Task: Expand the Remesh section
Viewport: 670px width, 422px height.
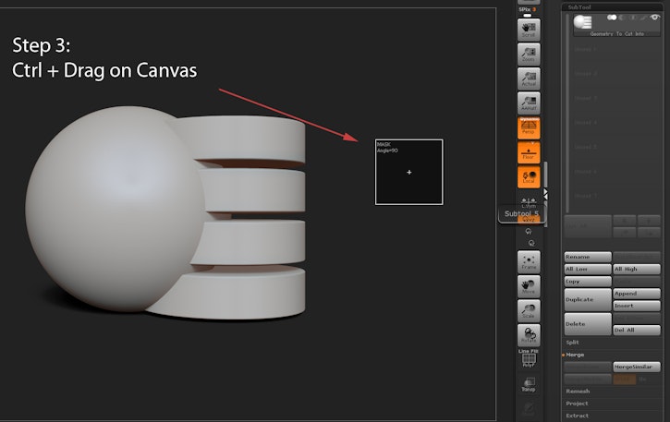Action: [578, 392]
